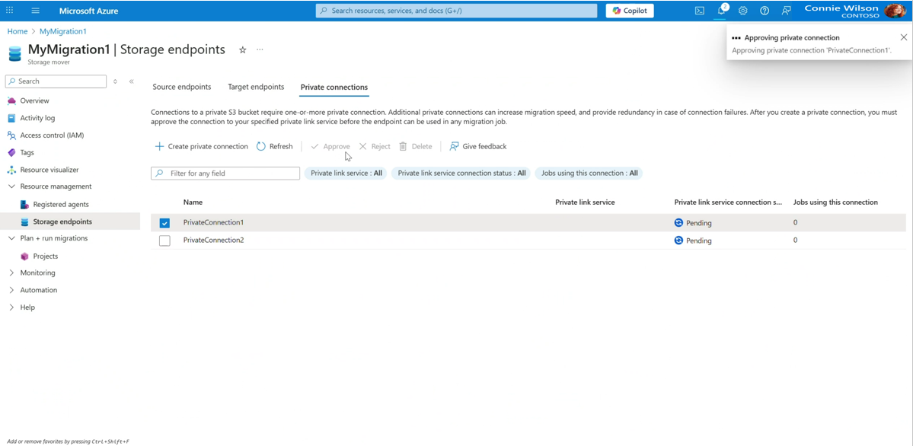Open Jobs using this connection filter
Viewport: 913px width, 446px height.
589,173
